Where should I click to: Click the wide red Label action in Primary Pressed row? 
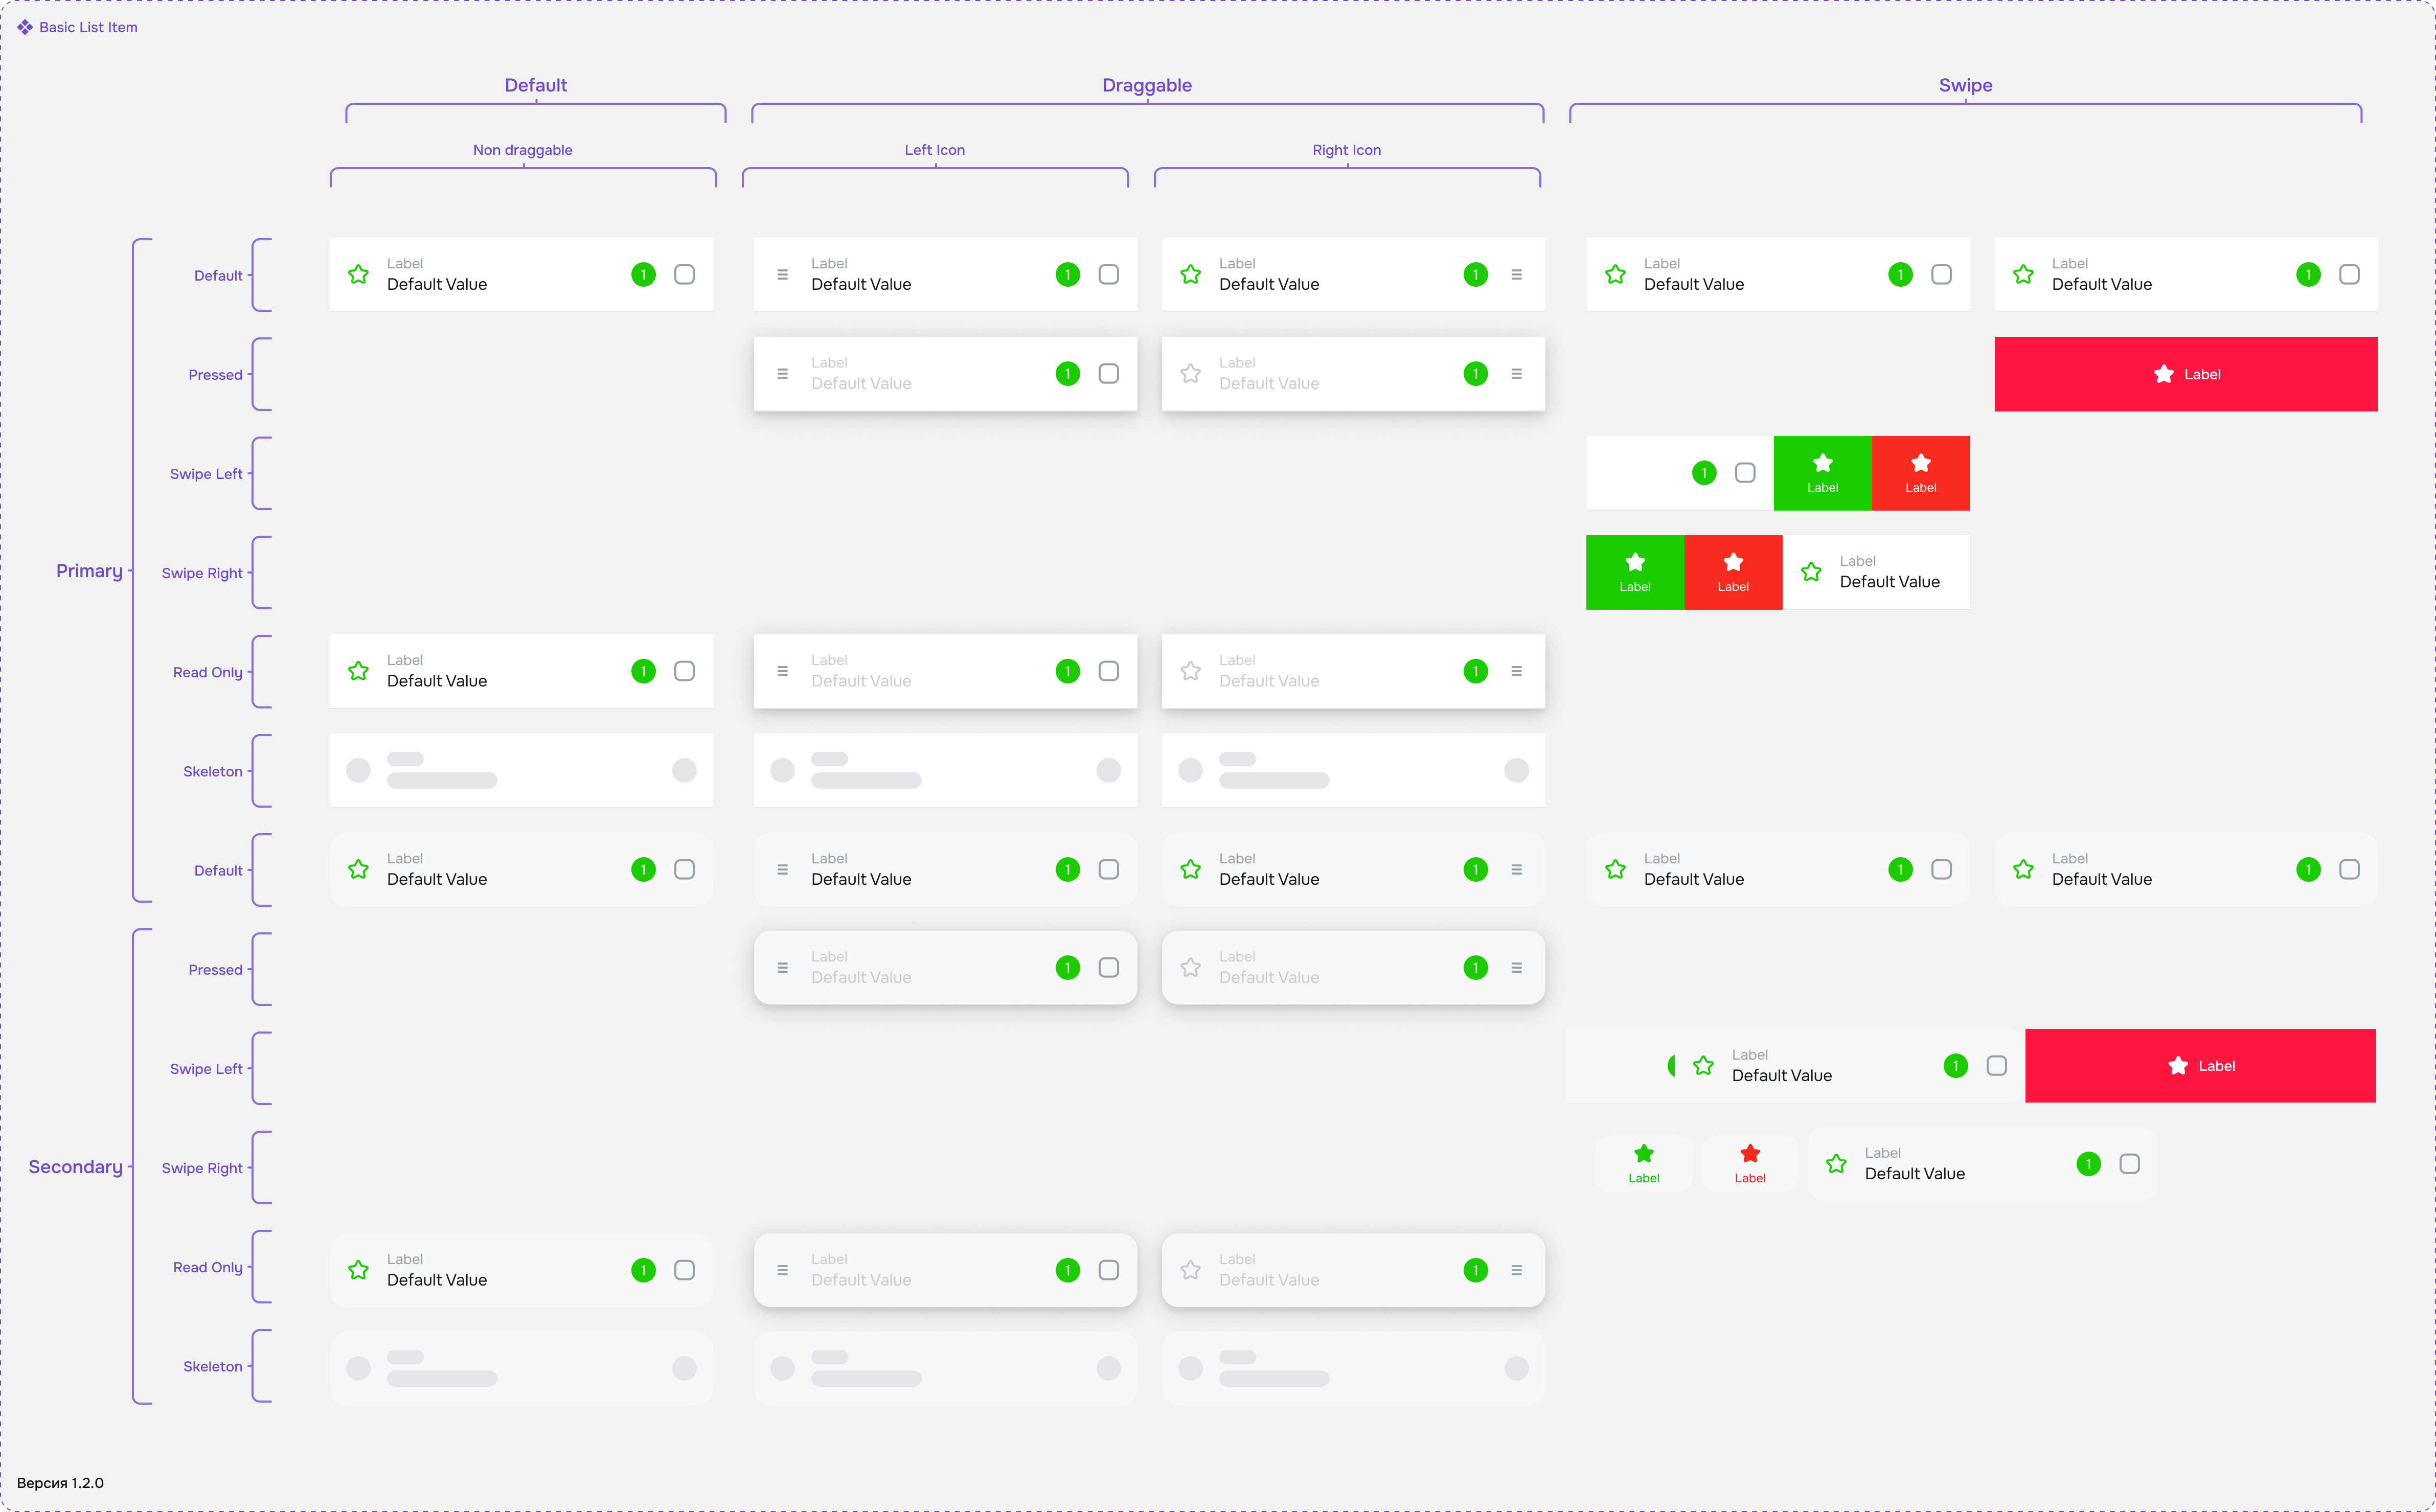[2186, 374]
